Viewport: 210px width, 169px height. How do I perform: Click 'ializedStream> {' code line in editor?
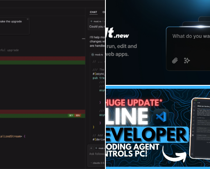click(x=12, y=136)
